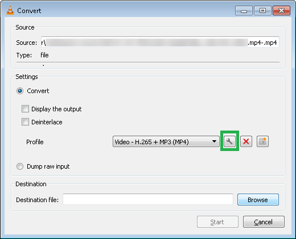Focus the Destination file text box
This screenshot has height=239, width=296.
[148, 199]
